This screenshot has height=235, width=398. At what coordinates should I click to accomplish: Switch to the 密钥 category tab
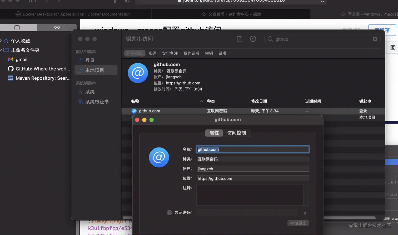tap(209, 53)
